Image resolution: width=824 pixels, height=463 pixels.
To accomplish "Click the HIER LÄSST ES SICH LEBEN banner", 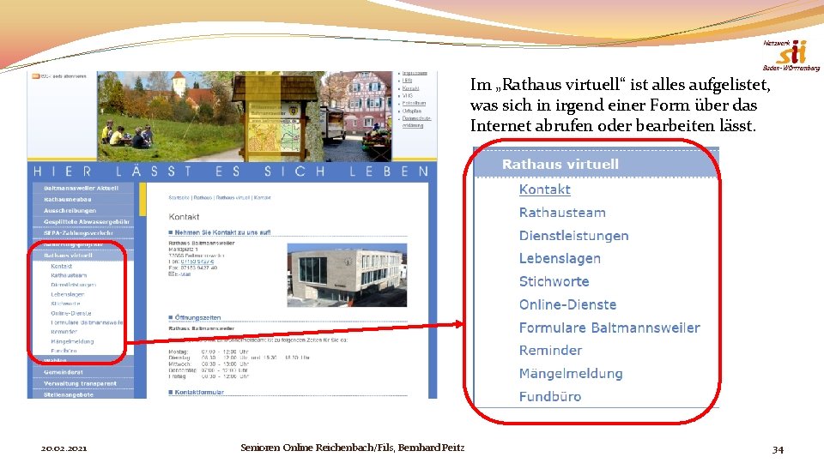I will coord(232,171).
